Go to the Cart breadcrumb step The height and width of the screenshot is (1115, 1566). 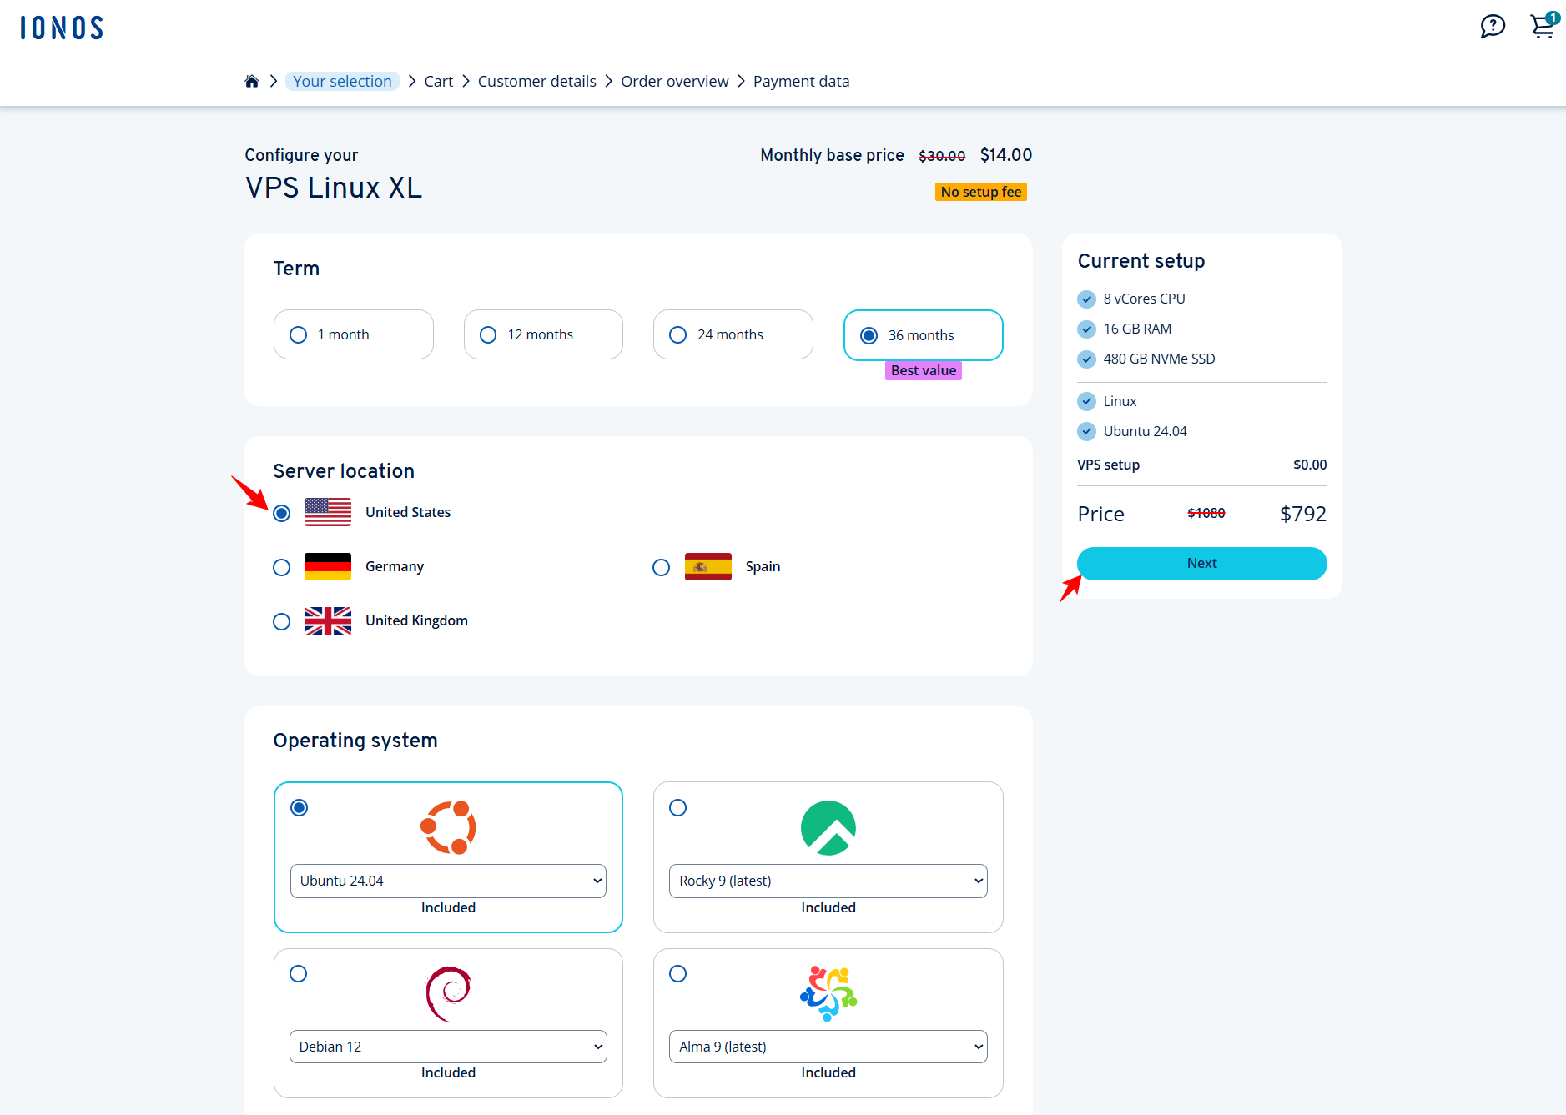439,81
